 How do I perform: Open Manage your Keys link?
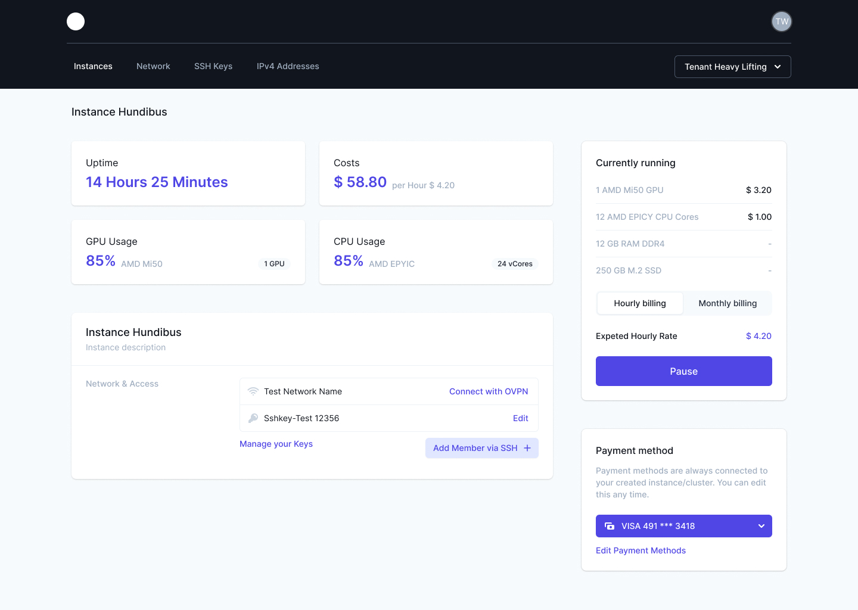[276, 444]
